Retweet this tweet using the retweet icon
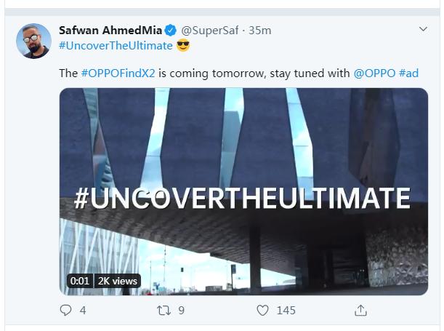The height and width of the screenshot is (331, 444). [165, 310]
